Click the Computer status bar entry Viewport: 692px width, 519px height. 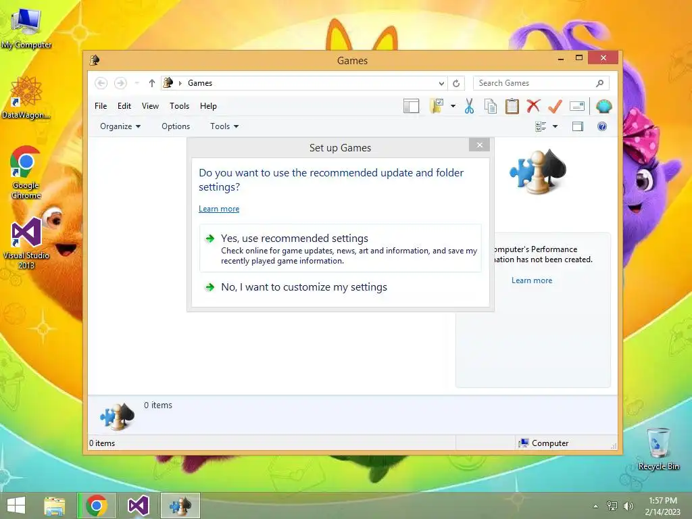(x=544, y=443)
